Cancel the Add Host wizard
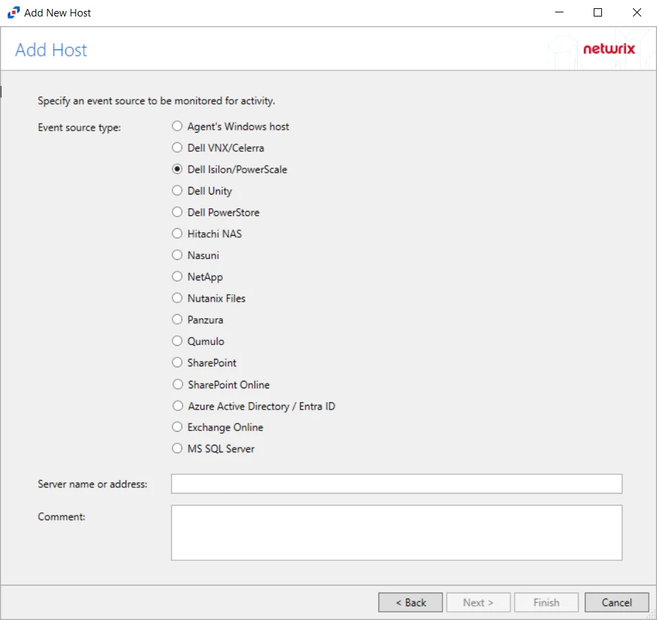Viewport: 657px width, 620px height. click(616, 602)
